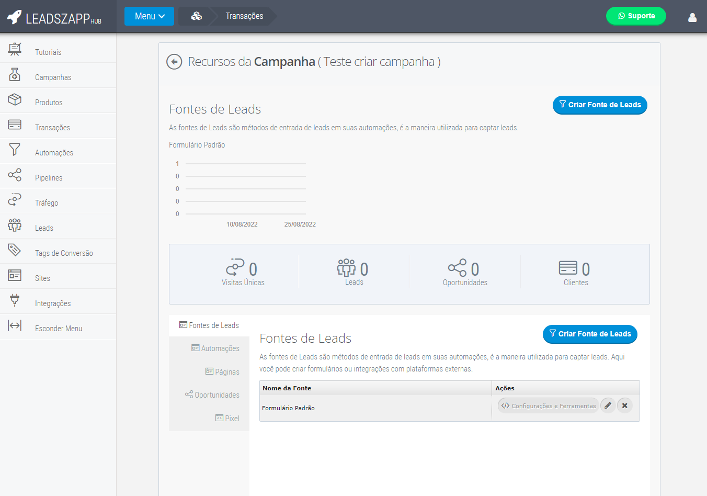The image size is (707, 496).
Task: Switch to the Automações tab
Action: tap(215, 348)
